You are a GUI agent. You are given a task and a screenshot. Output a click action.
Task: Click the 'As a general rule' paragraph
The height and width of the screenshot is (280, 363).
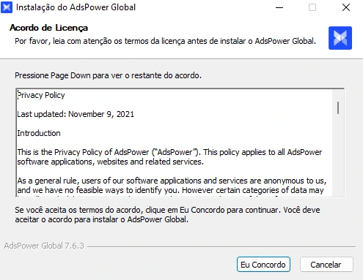click(172, 186)
